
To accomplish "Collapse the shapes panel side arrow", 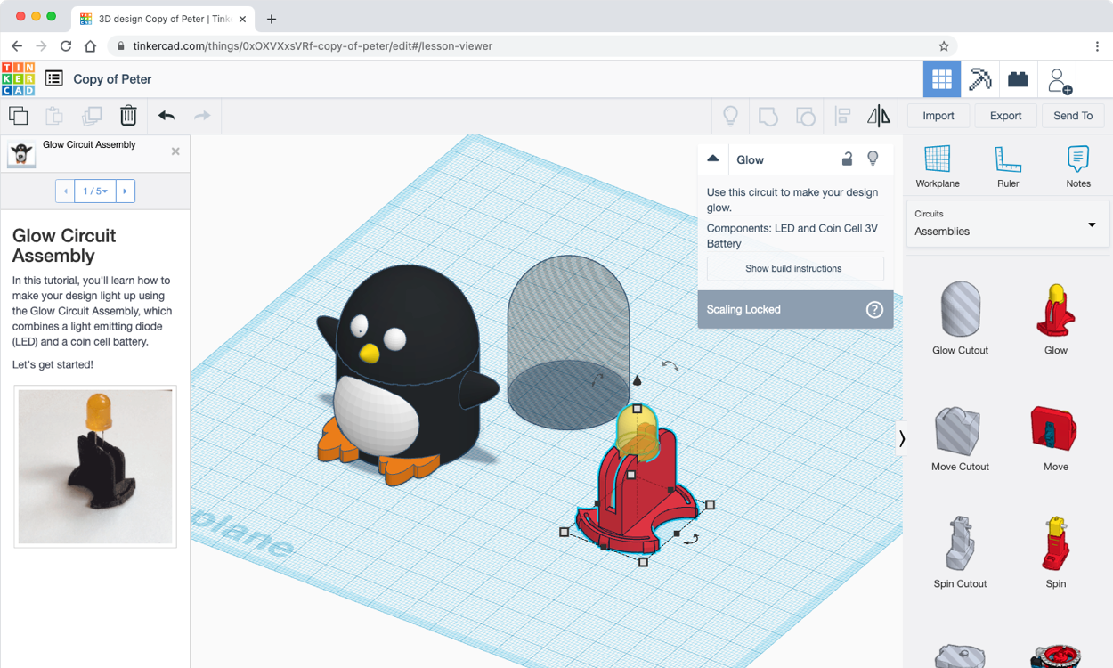I will 901,438.
